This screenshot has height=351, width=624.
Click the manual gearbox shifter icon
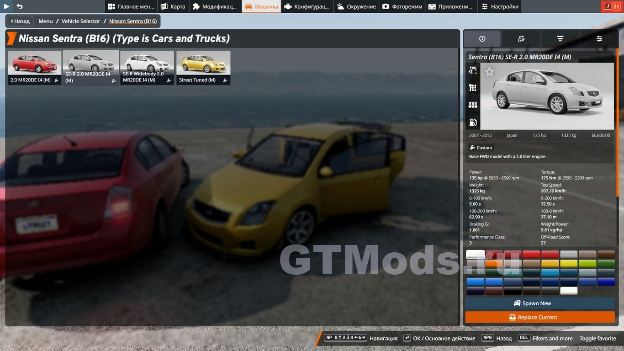tap(473, 88)
